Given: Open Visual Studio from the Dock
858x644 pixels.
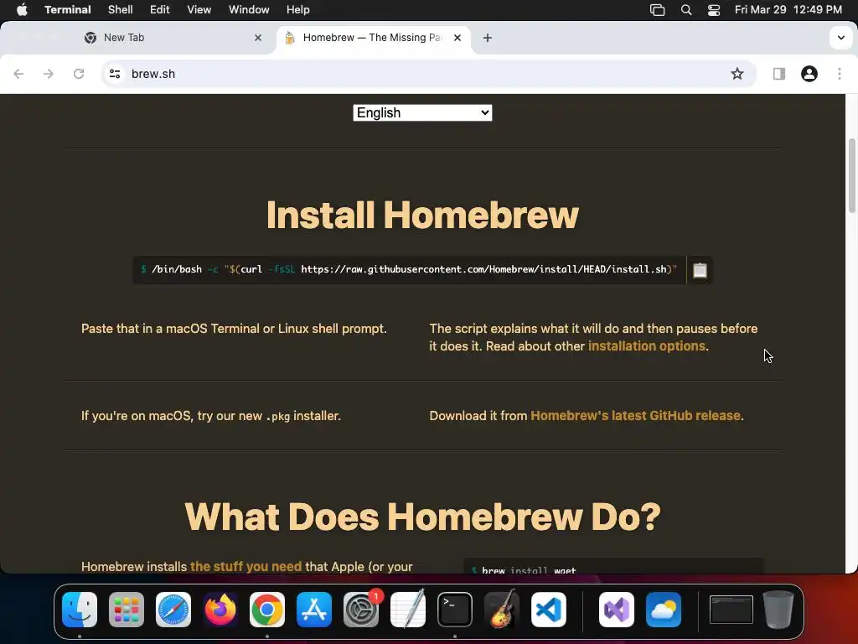Looking at the screenshot, I should (x=617, y=610).
